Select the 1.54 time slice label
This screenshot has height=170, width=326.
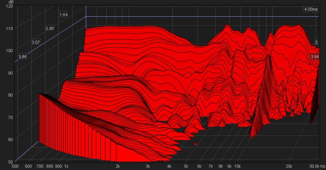[64, 15]
